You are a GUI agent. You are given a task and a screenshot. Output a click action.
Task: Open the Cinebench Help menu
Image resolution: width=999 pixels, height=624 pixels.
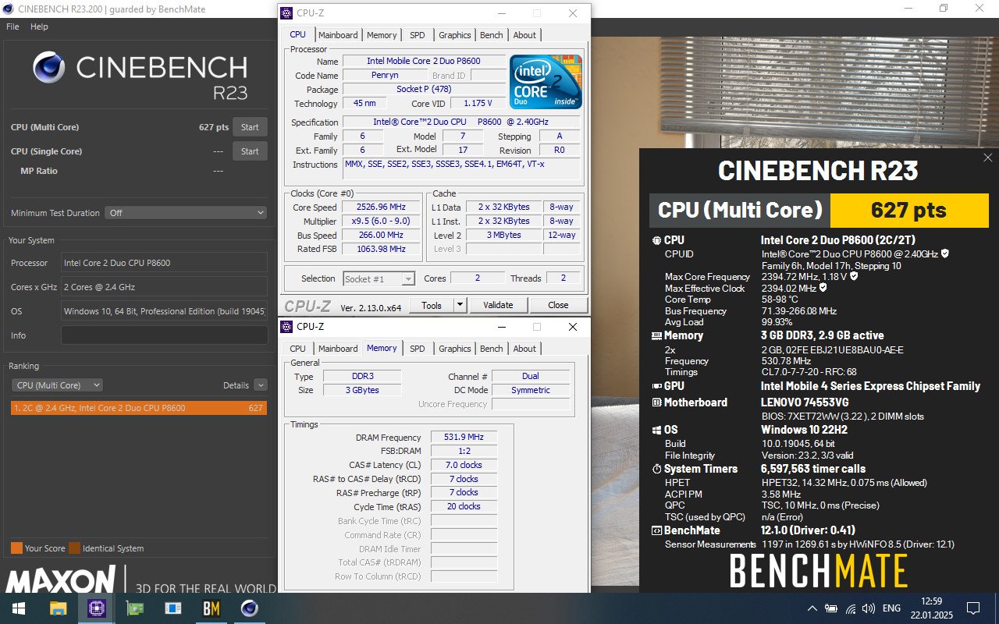point(39,27)
